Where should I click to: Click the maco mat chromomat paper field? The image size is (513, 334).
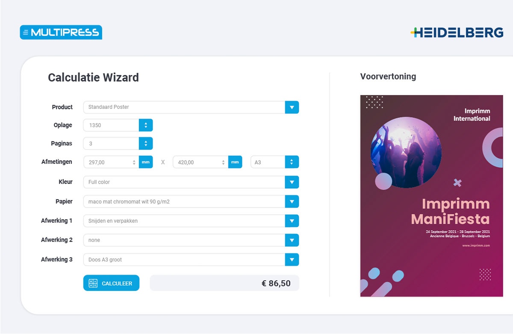(x=184, y=202)
